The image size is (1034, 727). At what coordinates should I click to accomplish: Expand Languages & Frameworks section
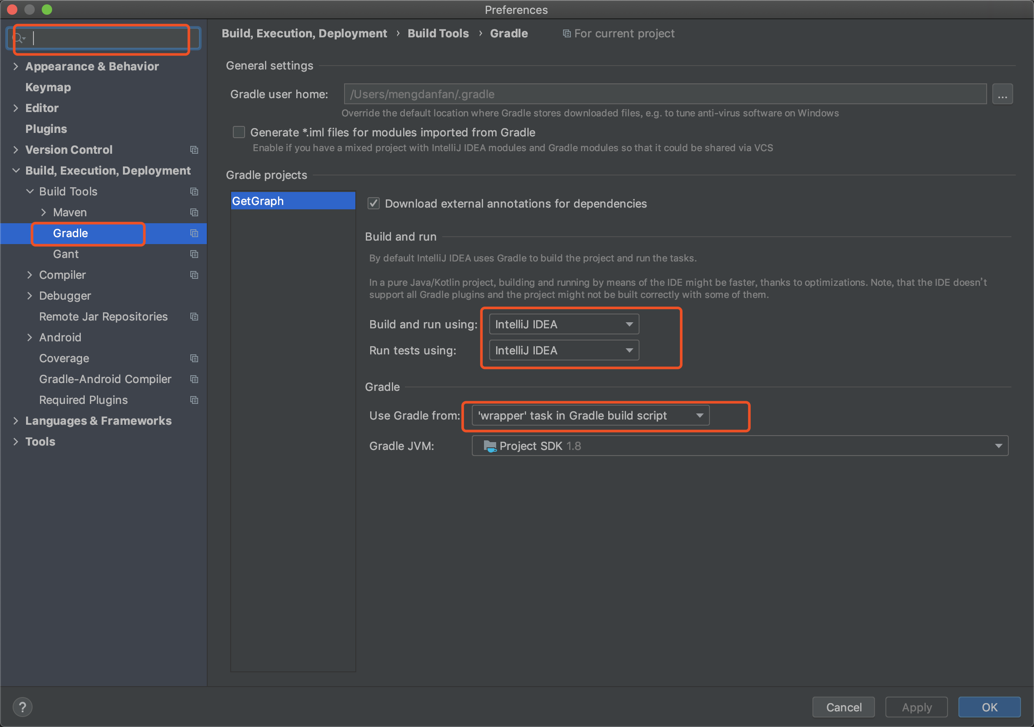pyautogui.click(x=16, y=421)
